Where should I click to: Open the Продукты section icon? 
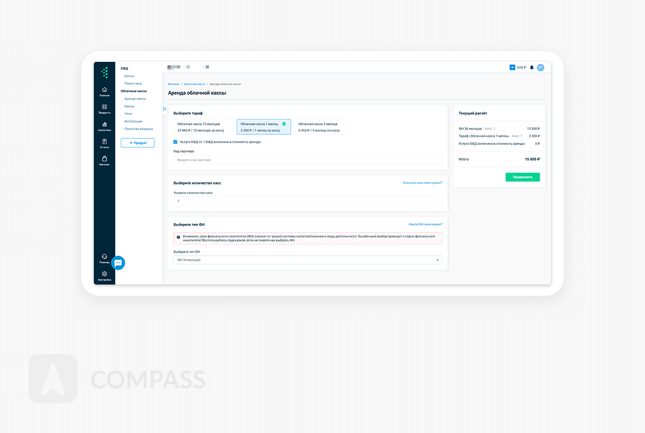click(104, 107)
